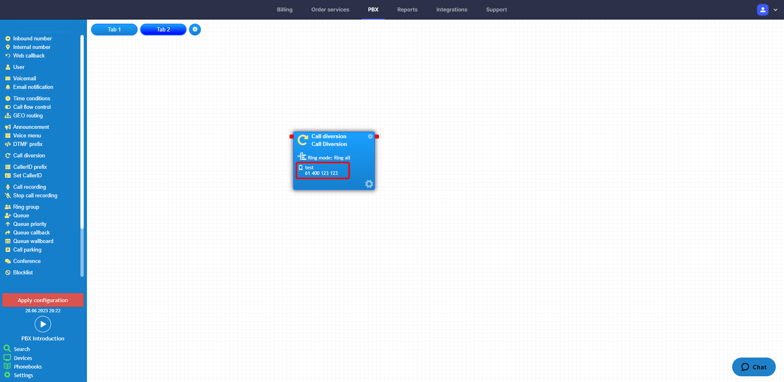The image size is (784, 382).
Task: Select the Voicemail envelope icon
Action: pyautogui.click(x=8, y=79)
